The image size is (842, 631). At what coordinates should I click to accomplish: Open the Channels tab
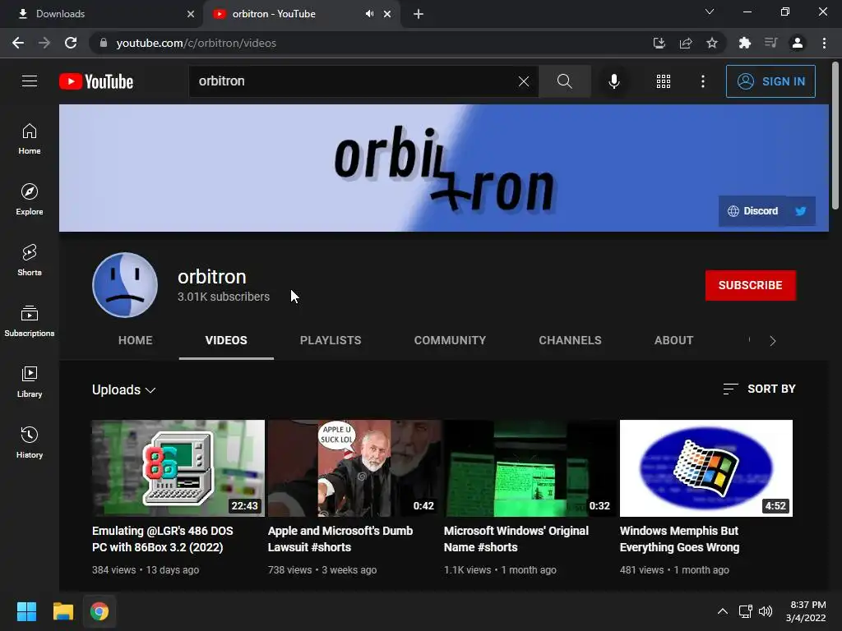571,340
